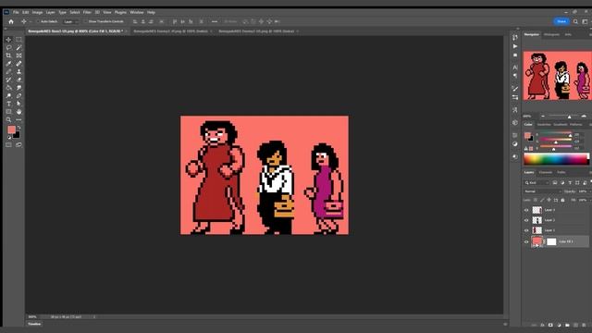Toggle Quick Mask mode icon
Screen dimensions: 592x333
[x=8, y=145]
